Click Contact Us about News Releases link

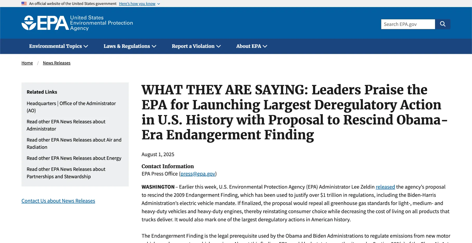[x=58, y=201]
